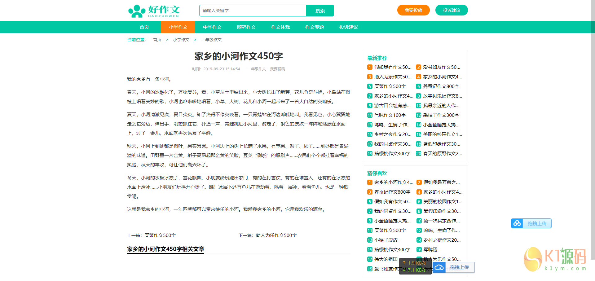Open next article 助人为乐作文500字
The image size is (595, 281).
pos(276,235)
